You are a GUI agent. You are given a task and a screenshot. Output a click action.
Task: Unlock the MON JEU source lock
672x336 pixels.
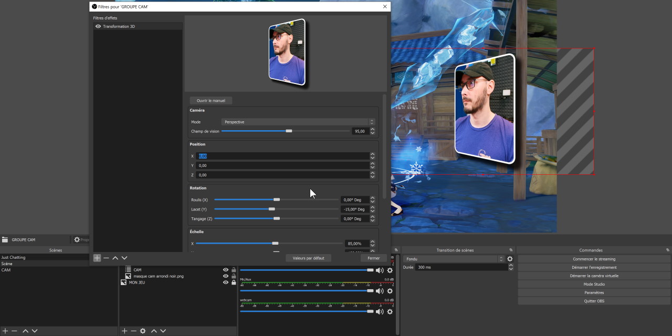pyautogui.click(x=234, y=282)
